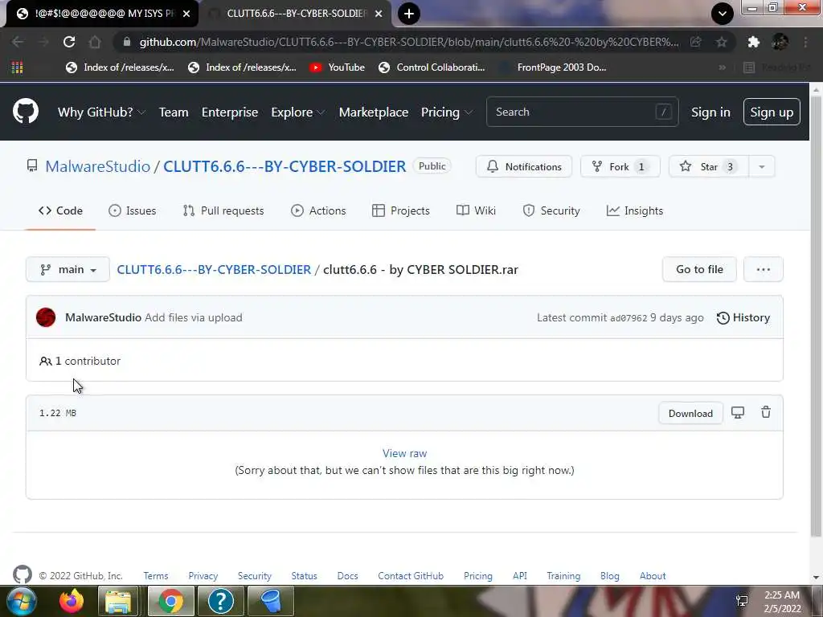
Task: Star this repository
Action: pyautogui.click(x=708, y=166)
